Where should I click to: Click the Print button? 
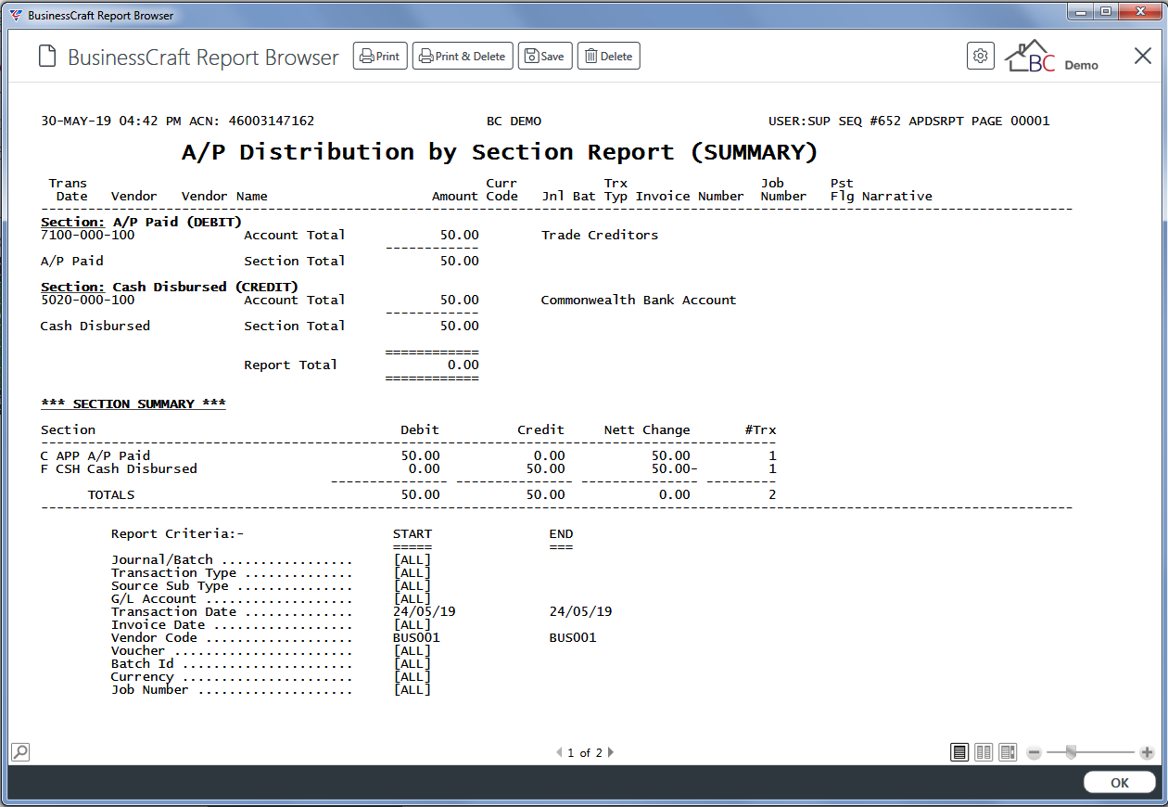[380, 56]
